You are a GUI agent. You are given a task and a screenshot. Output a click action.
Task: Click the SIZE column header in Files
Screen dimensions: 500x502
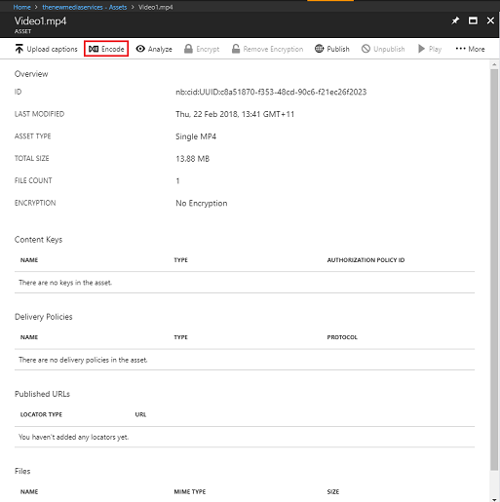click(333, 492)
